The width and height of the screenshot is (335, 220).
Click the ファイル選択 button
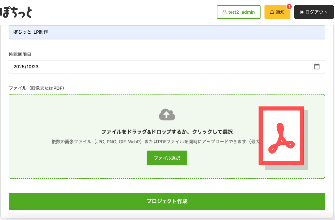tap(167, 158)
